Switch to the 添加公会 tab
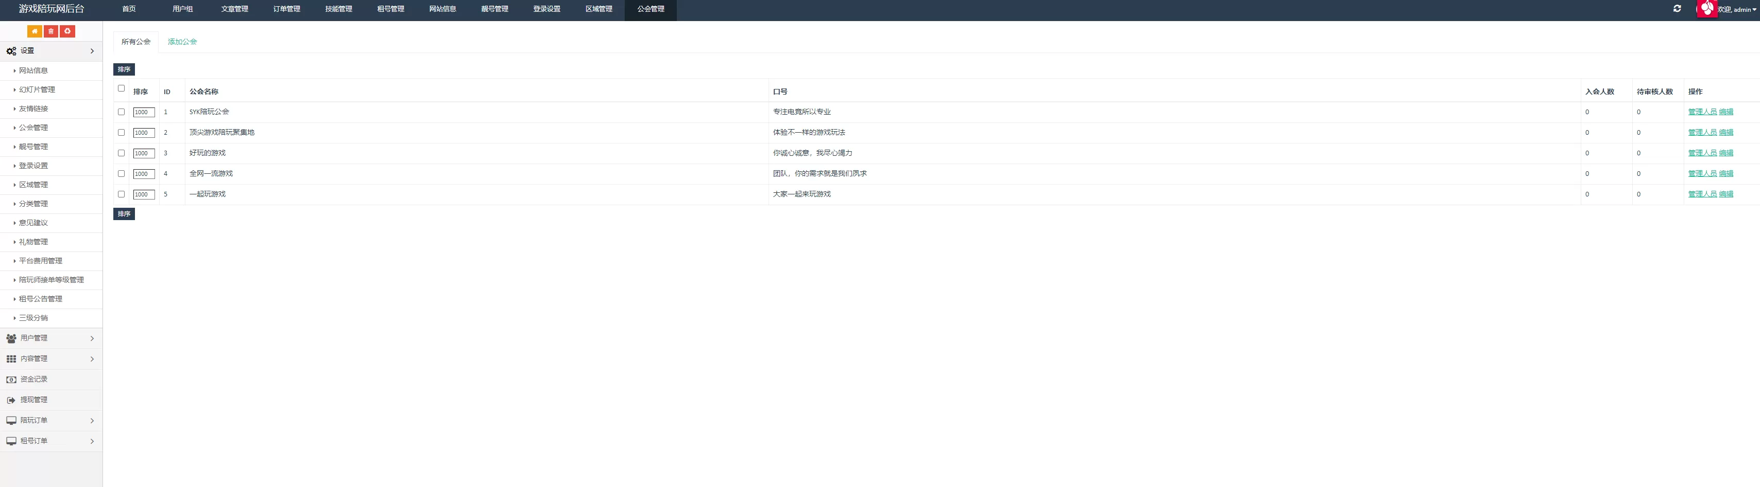 click(182, 42)
